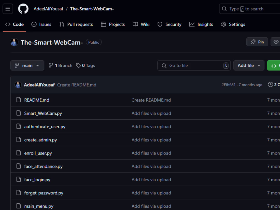Open the README.md file
Screen dimensions: 280x210
(x=37, y=100)
